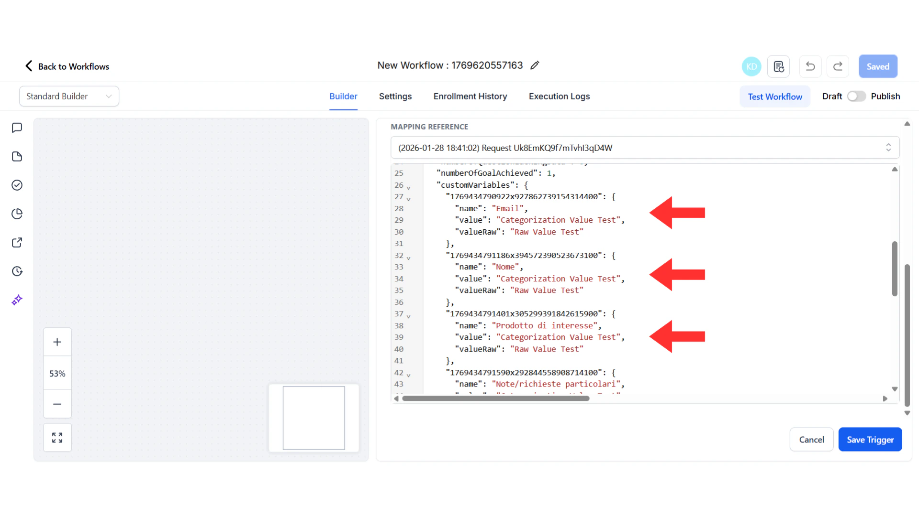Collapse the Nome variable block on line 32
Image resolution: width=919 pixels, height=516 pixels.
pos(408,258)
